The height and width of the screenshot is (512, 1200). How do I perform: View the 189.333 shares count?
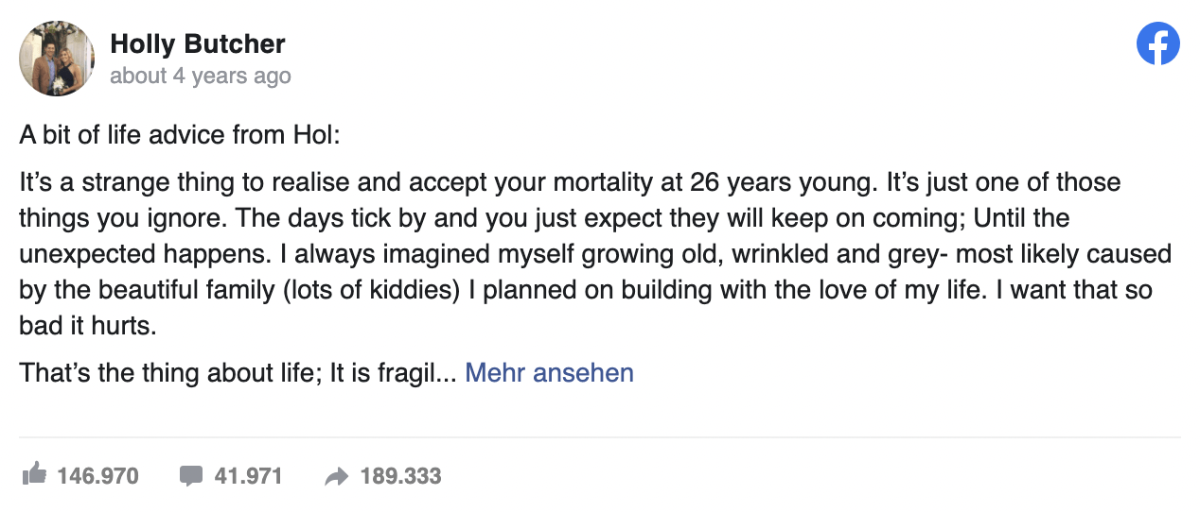tap(400, 476)
